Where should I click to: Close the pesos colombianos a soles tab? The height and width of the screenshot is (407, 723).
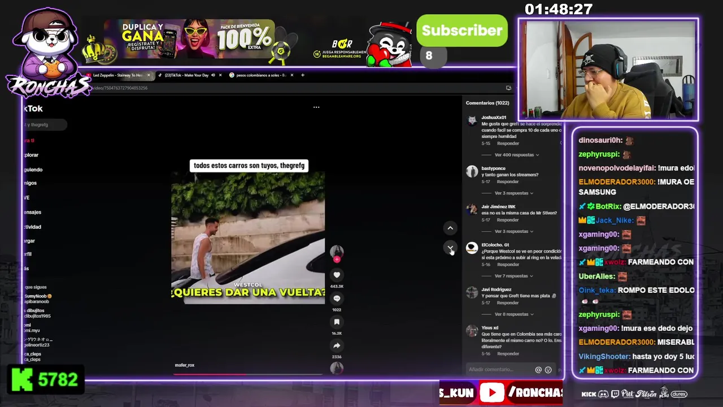coord(292,75)
